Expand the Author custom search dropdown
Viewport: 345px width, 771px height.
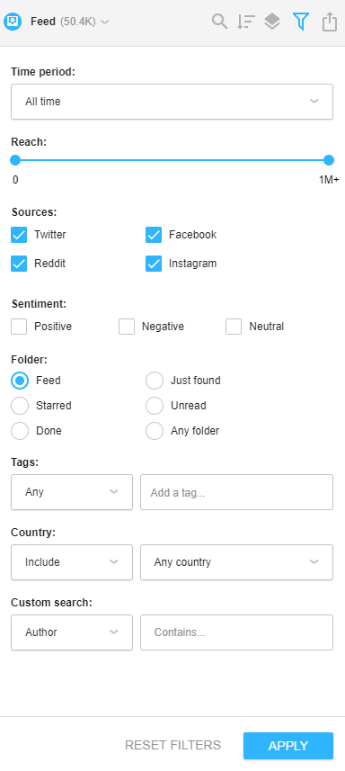click(x=72, y=632)
